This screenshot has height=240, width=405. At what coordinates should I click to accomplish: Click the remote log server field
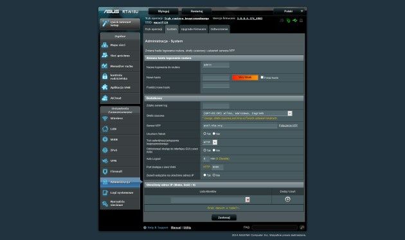coord(216,105)
